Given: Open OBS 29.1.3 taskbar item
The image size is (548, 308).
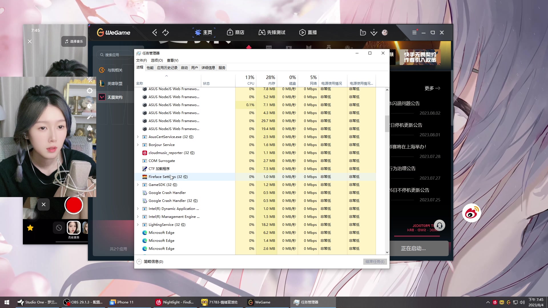Looking at the screenshot, I should (83, 302).
